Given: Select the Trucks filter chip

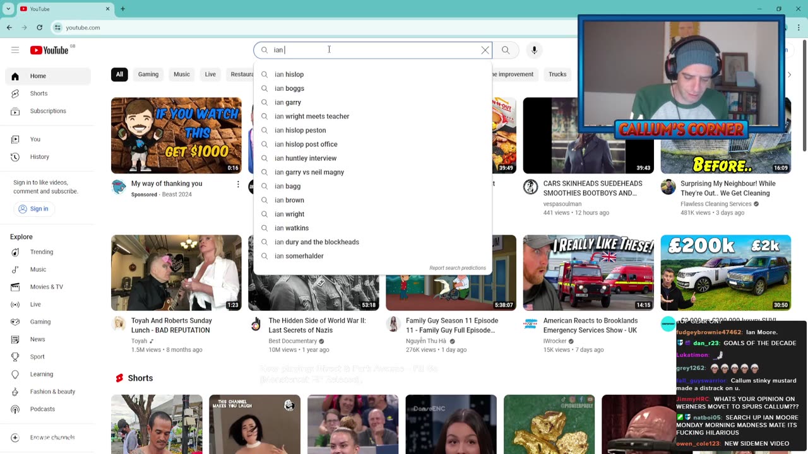Looking at the screenshot, I should [x=557, y=74].
